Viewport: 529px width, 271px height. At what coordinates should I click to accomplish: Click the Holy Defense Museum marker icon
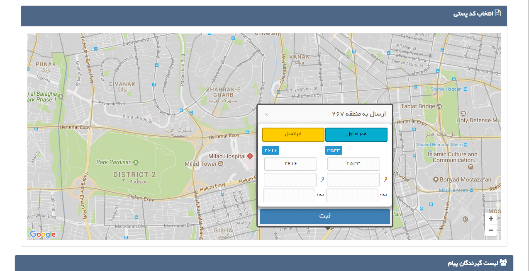click(463, 113)
